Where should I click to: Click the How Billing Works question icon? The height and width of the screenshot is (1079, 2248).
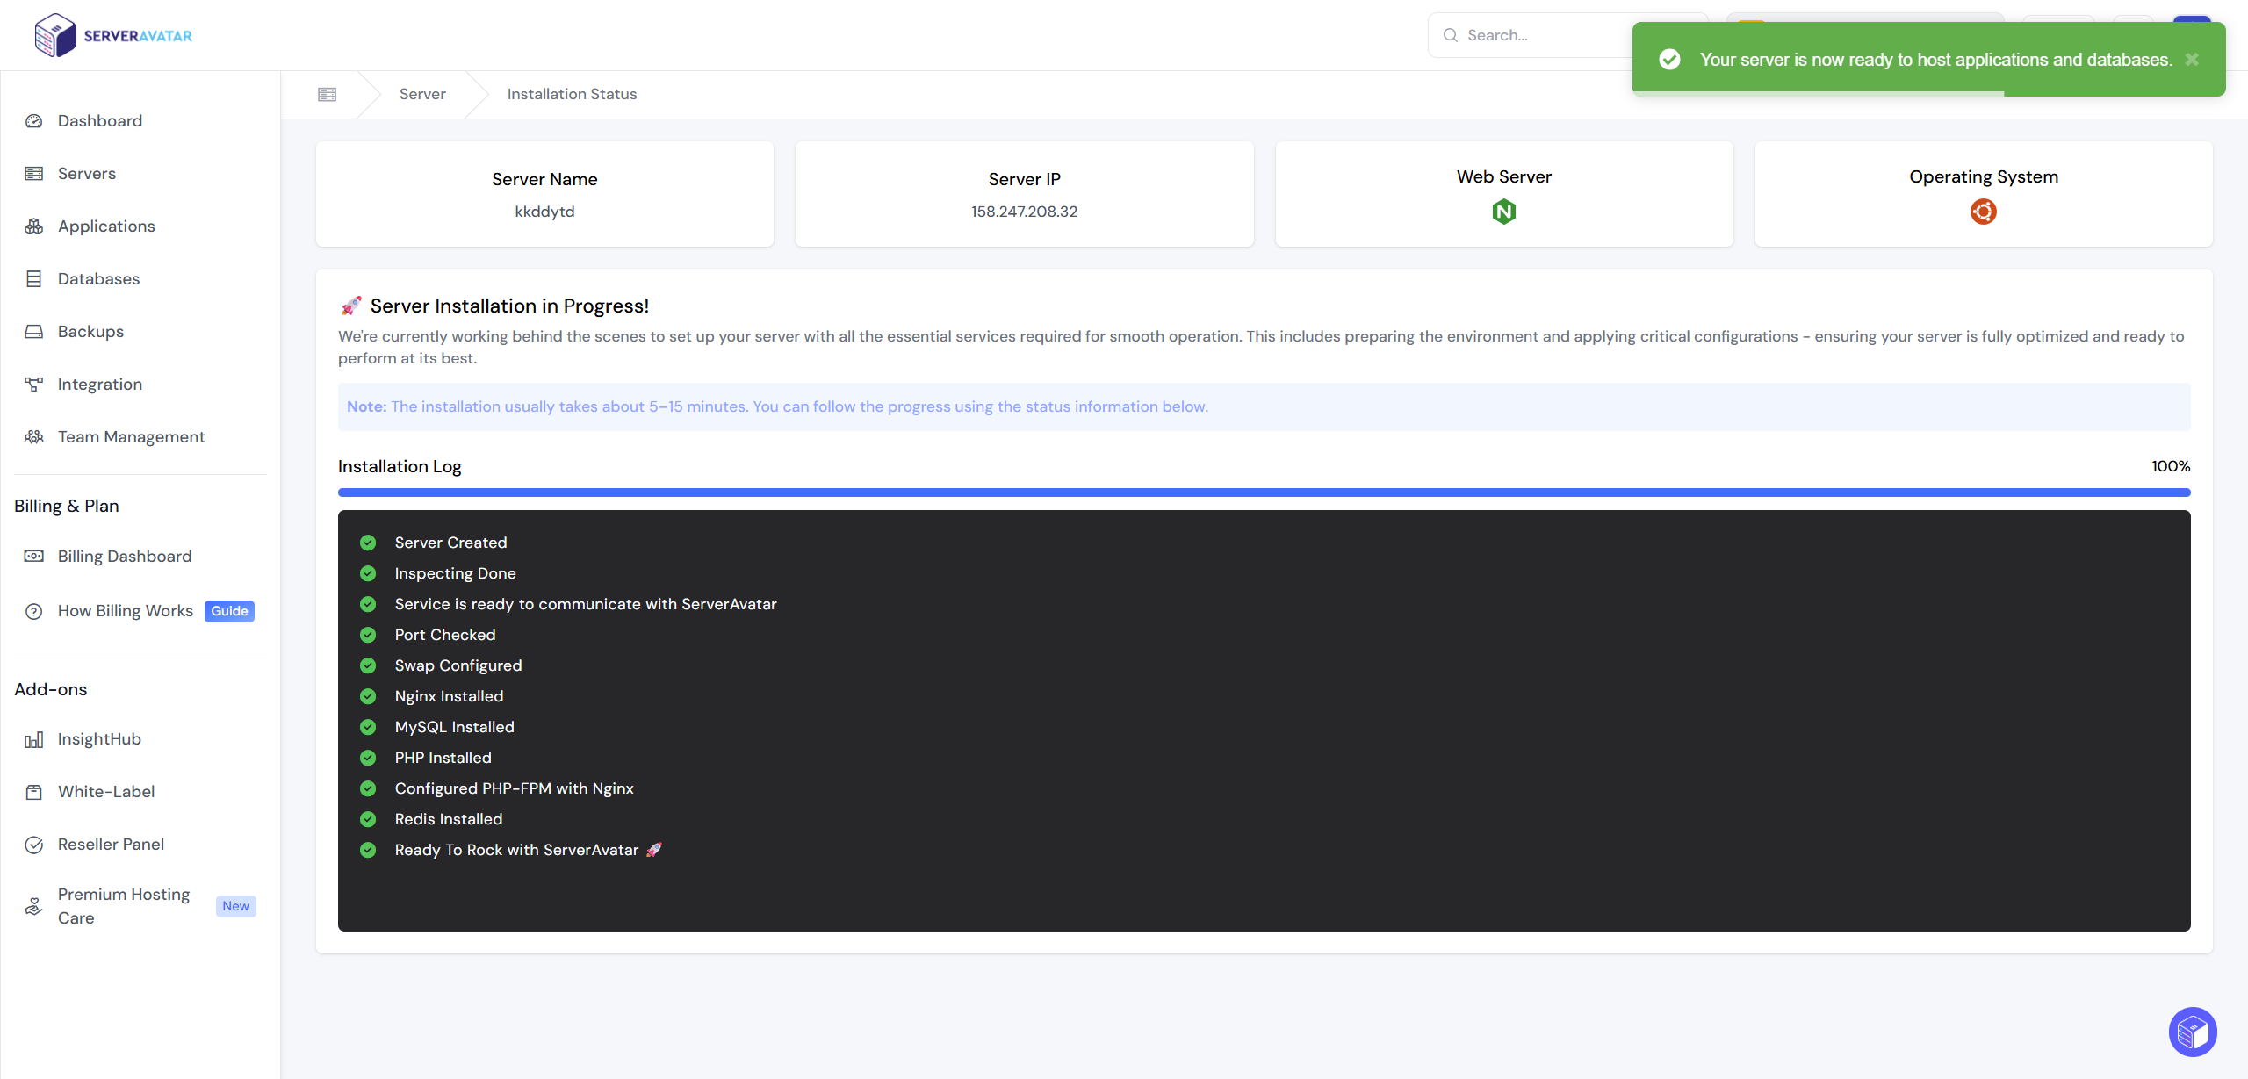(34, 611)
